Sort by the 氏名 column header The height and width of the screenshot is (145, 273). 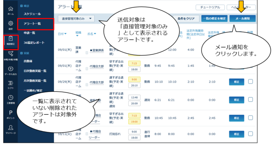92,34
